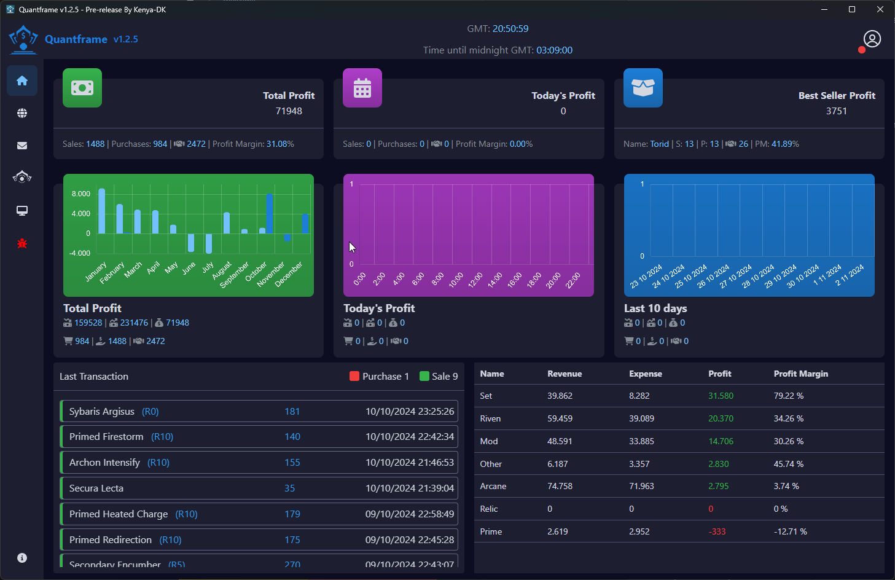The height and width of the screenshot is (580, 895).
Task: Click the (R10) rank of Primed Firestorm
Action: [162, 437]
